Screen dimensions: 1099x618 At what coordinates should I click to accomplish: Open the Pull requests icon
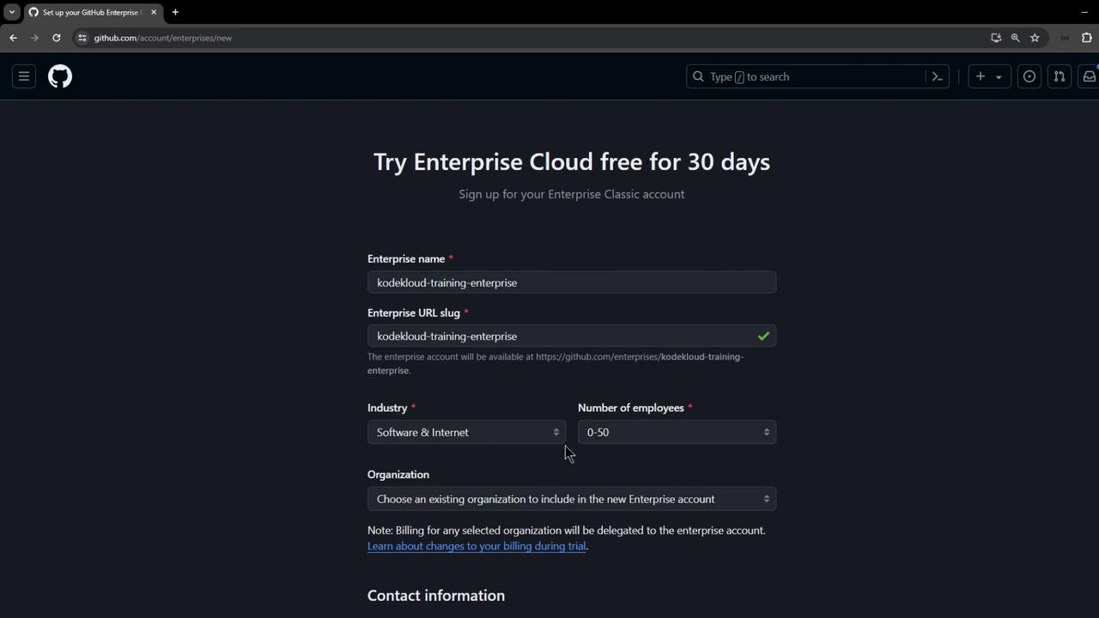pyautogui.click(x=1060, y=76)
